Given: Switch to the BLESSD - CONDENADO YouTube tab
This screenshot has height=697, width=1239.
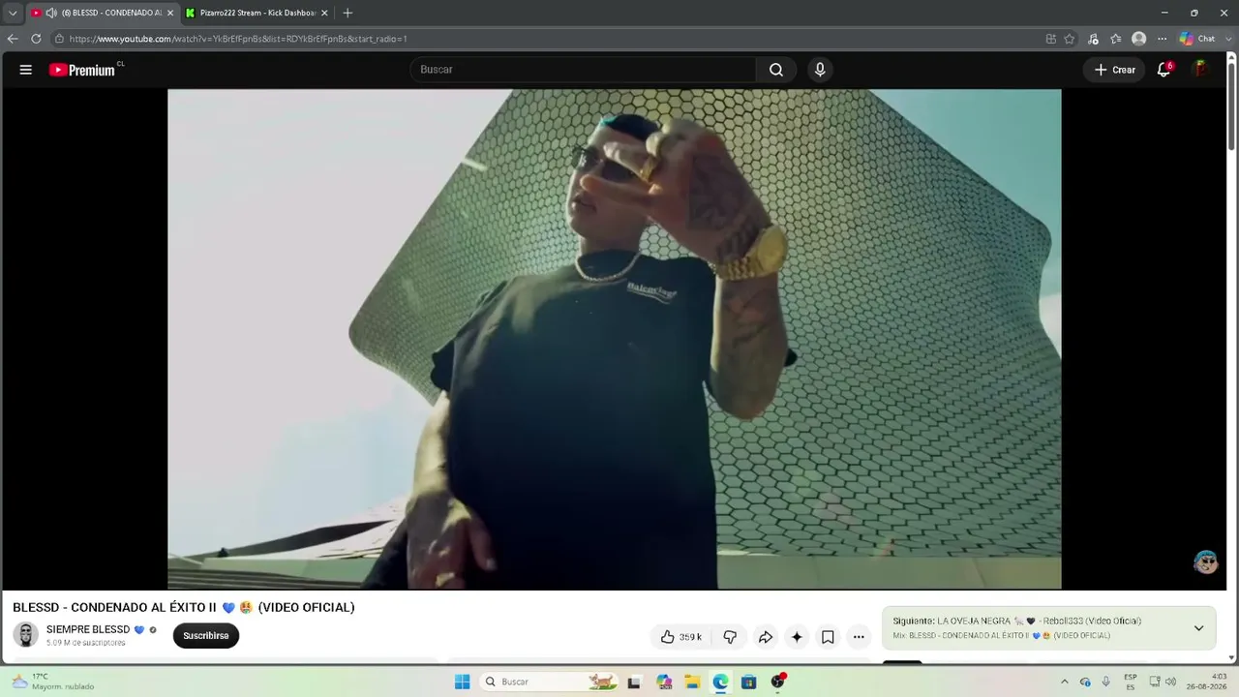Looking at the screenshot, I should (x=103, y=13).
